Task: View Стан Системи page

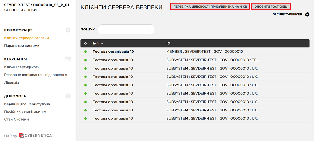Action: click(x=17, y=119)
